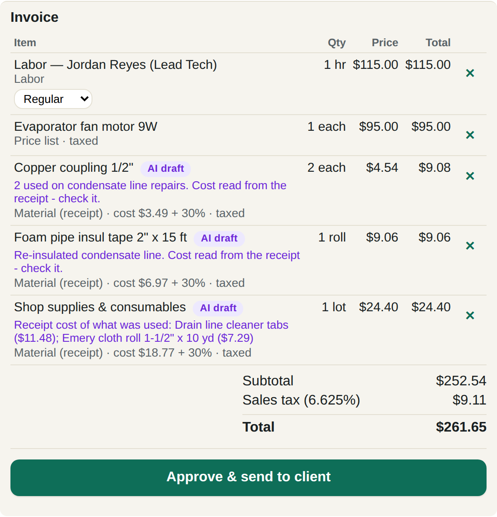This screenshot has width=497, height=517.
Task: Delete the Copper coupling 1/2" line item
Action: click(470, 176)
